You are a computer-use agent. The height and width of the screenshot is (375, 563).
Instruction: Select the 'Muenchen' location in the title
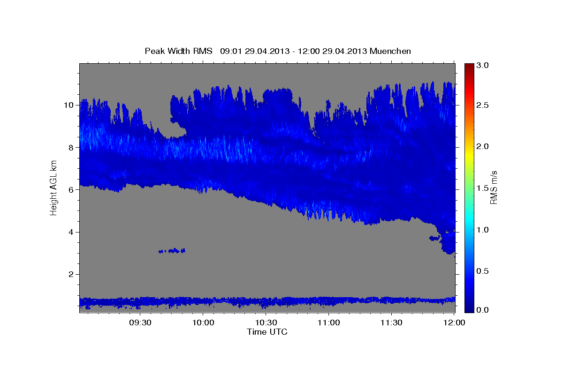click(390, 51)
